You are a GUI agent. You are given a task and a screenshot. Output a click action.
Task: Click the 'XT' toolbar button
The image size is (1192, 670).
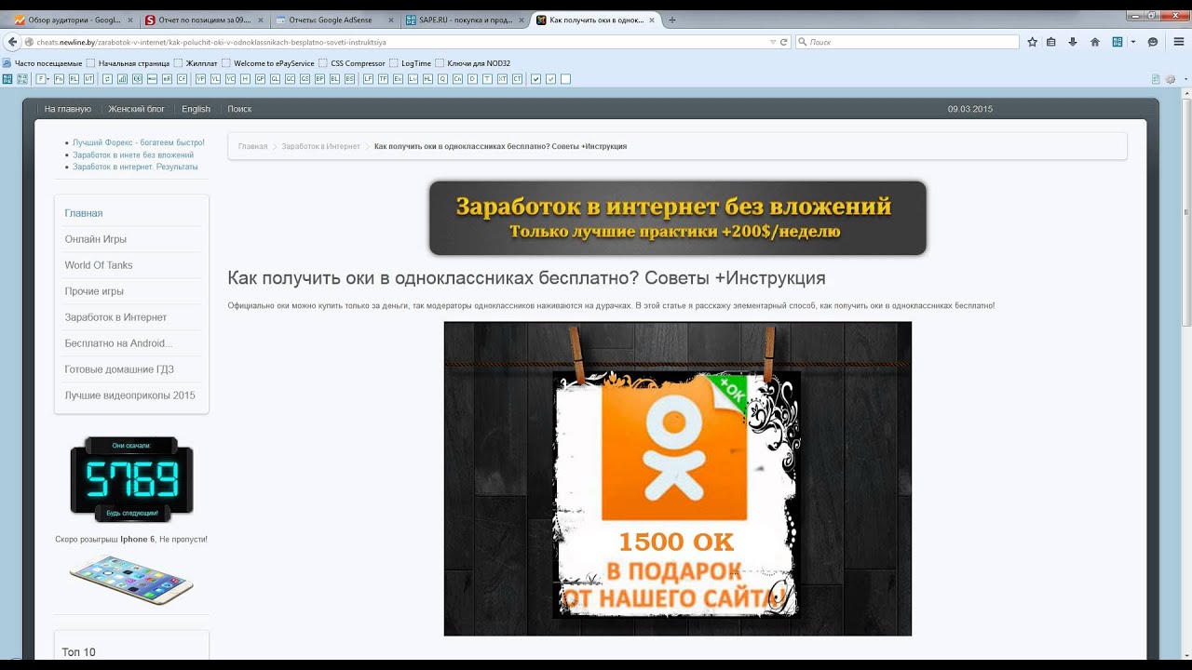click(502, 79)
